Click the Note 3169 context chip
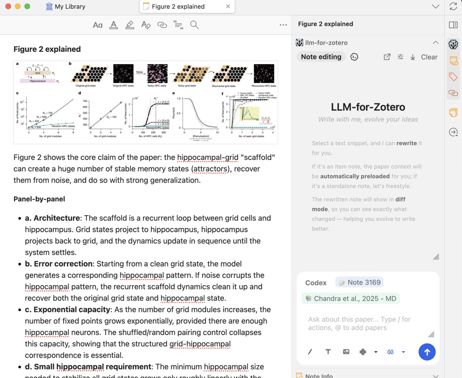 click(359, 283)
